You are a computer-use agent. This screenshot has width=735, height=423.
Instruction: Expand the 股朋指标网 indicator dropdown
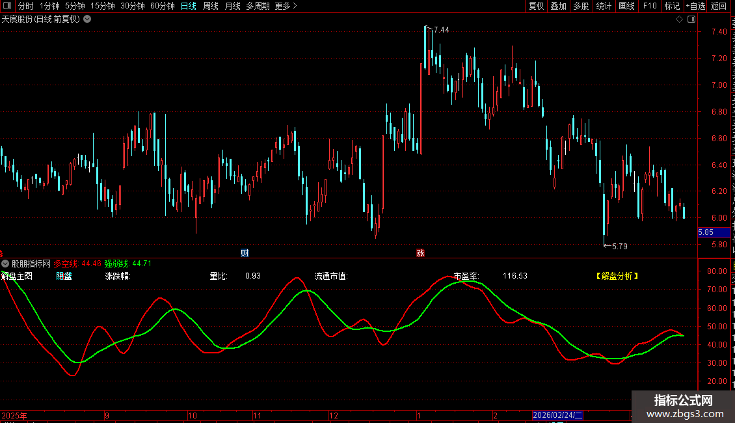point(5,264)
